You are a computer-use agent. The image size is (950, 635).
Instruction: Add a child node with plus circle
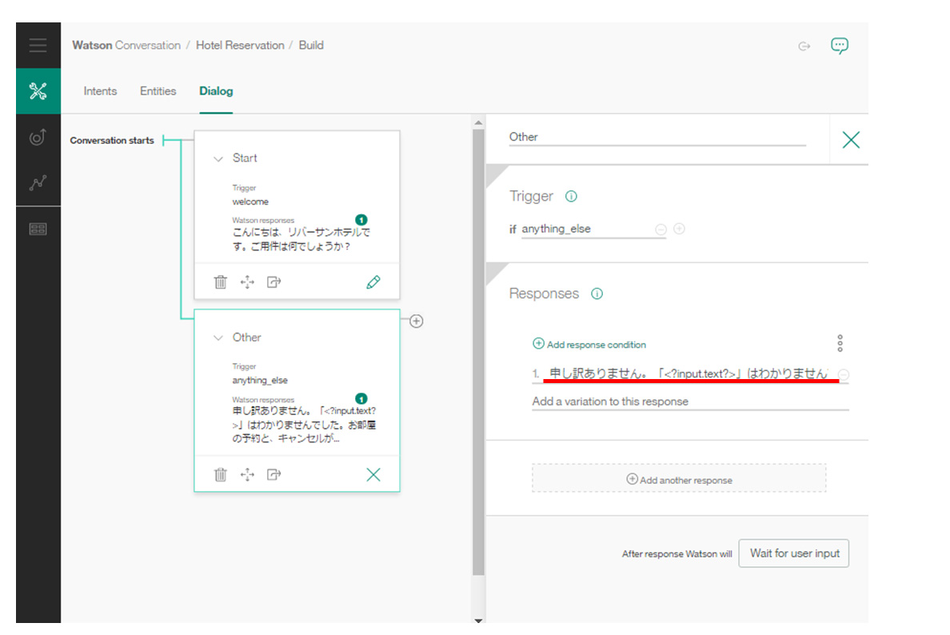point(417,321)
